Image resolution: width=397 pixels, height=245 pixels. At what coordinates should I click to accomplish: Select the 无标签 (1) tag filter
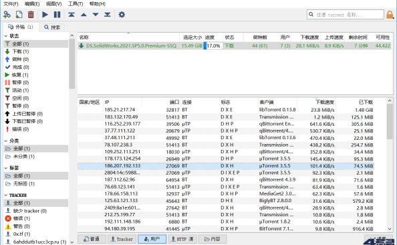36,183
